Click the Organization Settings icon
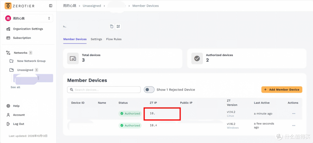This screenshot has width=313, height=143. coord(8,29)
